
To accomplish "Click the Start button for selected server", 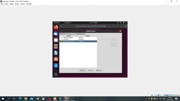I will 113,38.
